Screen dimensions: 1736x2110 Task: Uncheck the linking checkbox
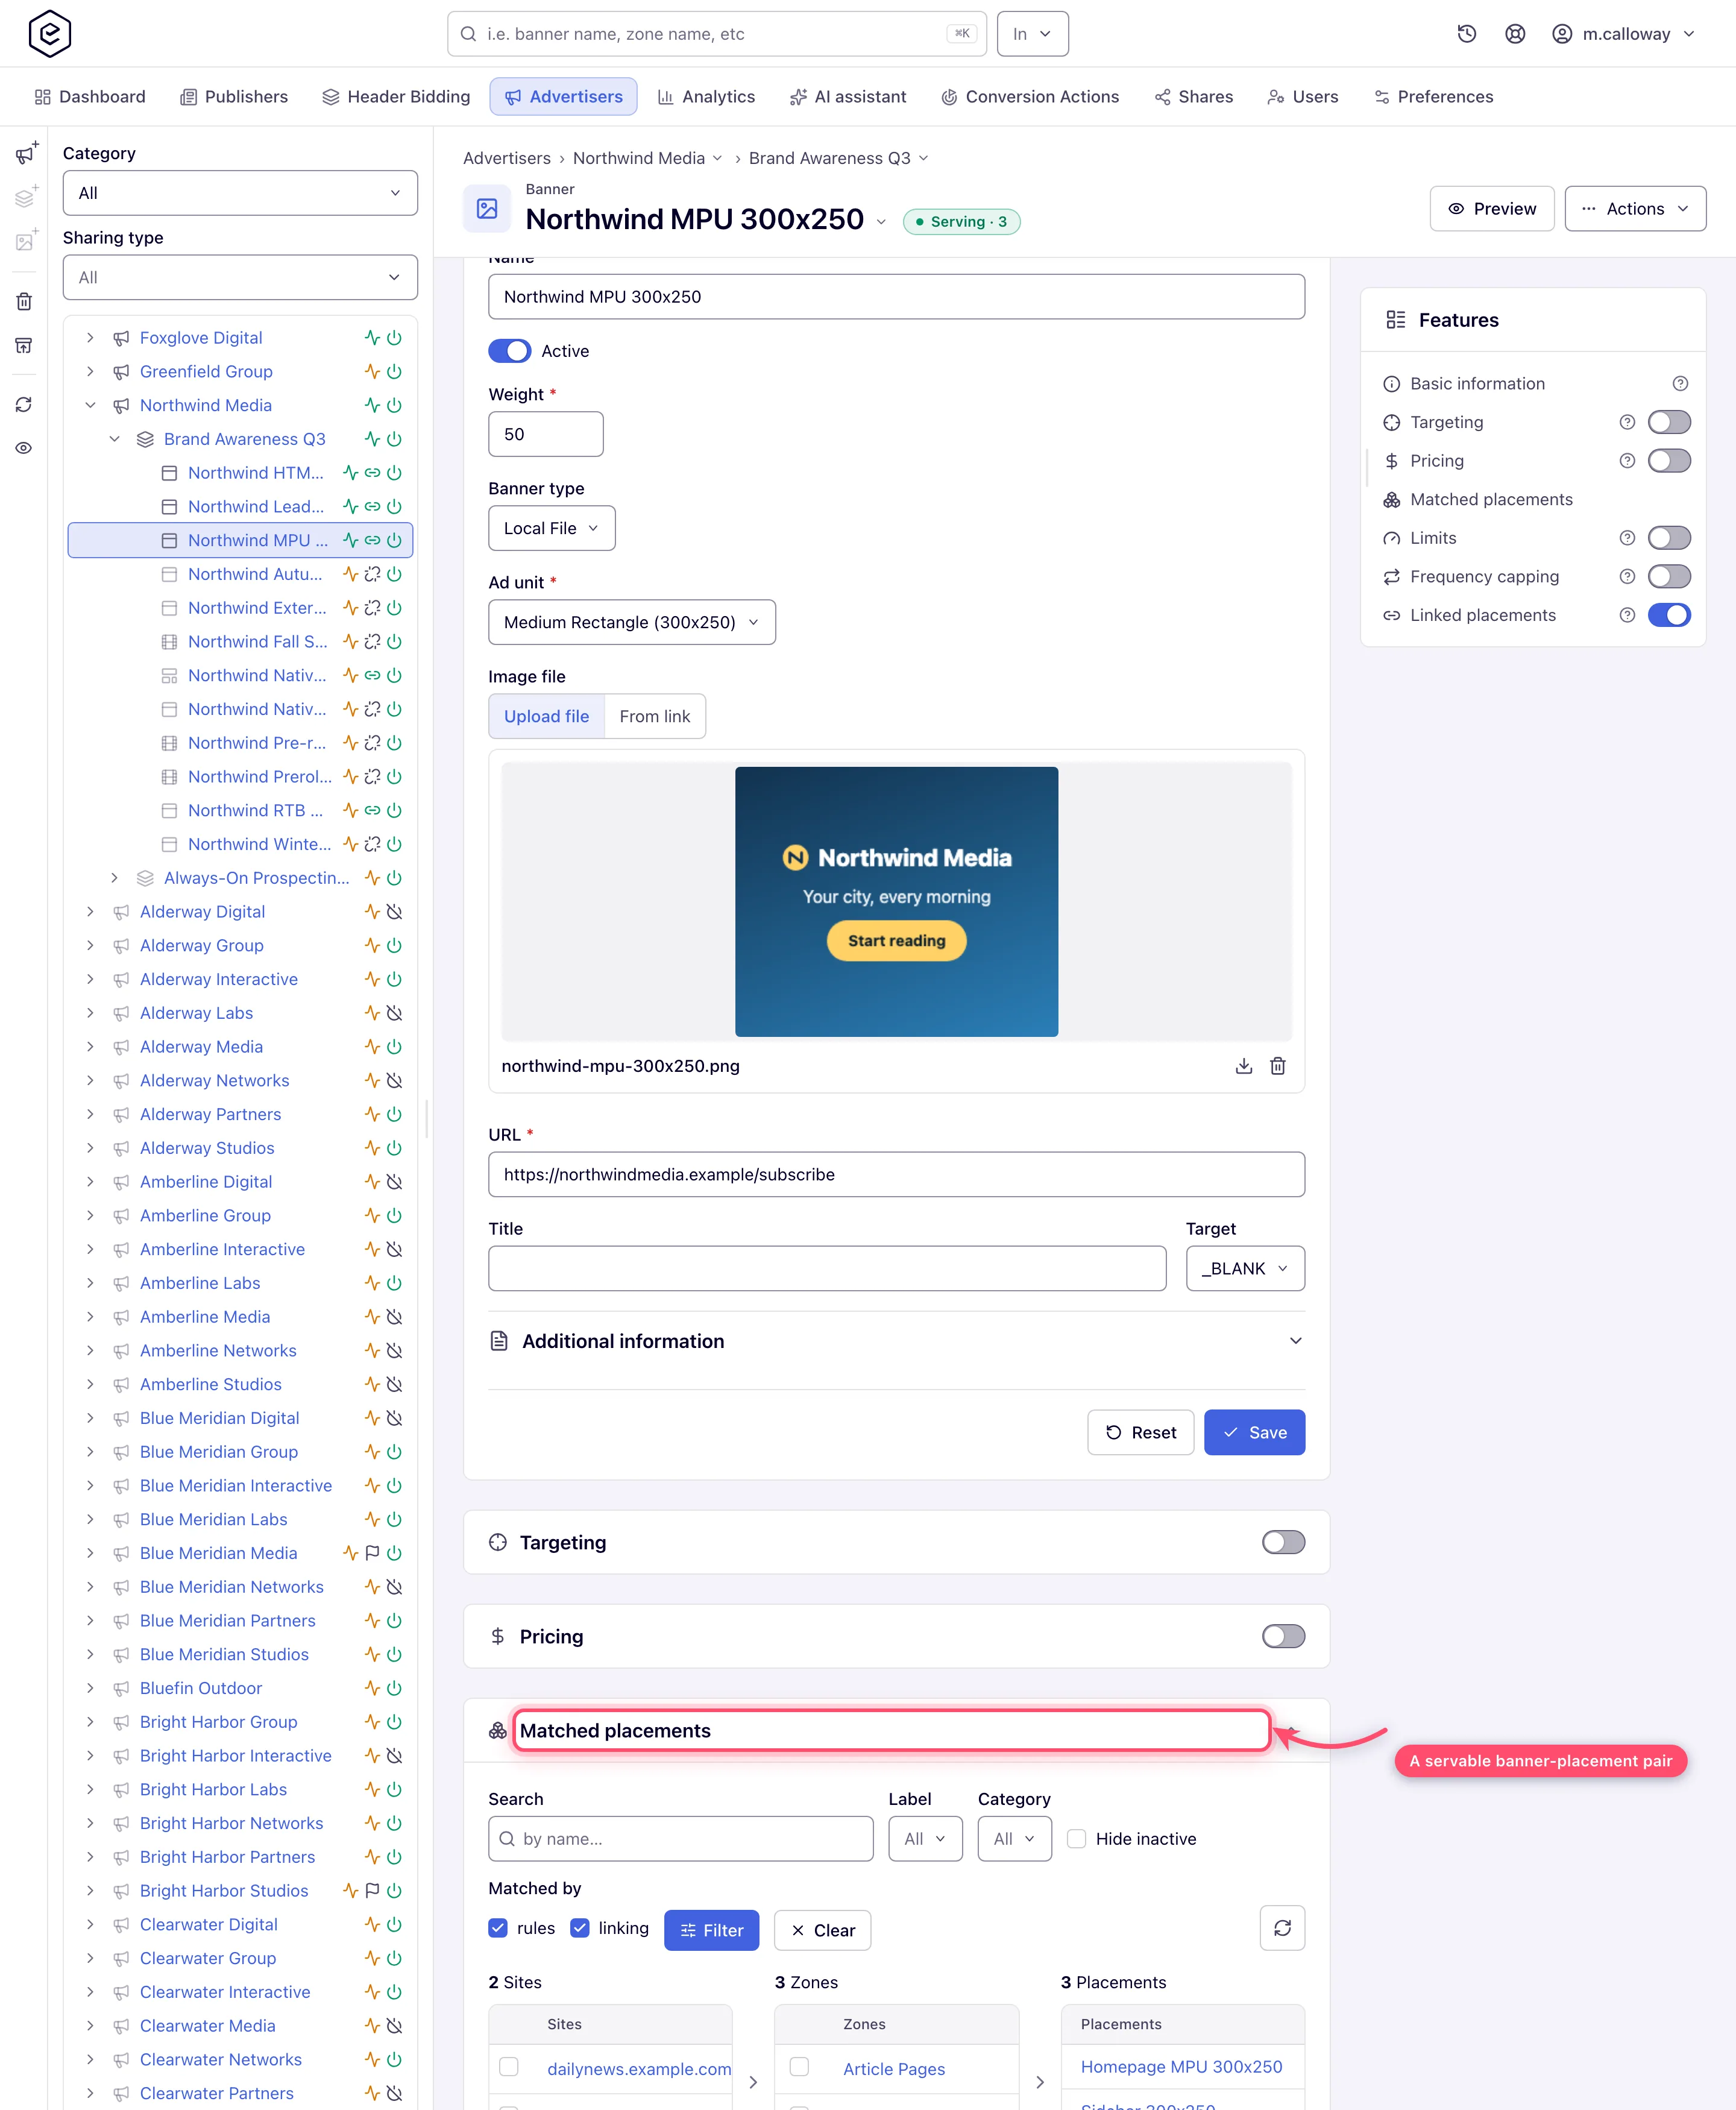click(x=579, y=1928)
